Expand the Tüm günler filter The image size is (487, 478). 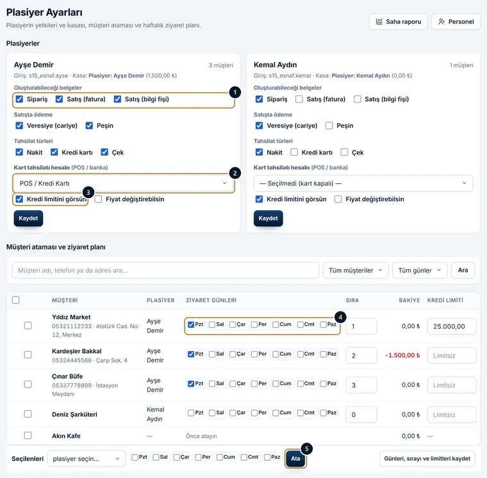tap(420, 270)
